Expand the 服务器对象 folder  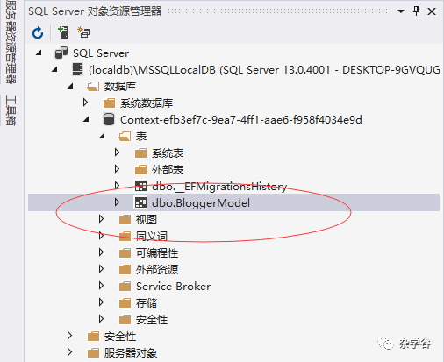[69, 352]
